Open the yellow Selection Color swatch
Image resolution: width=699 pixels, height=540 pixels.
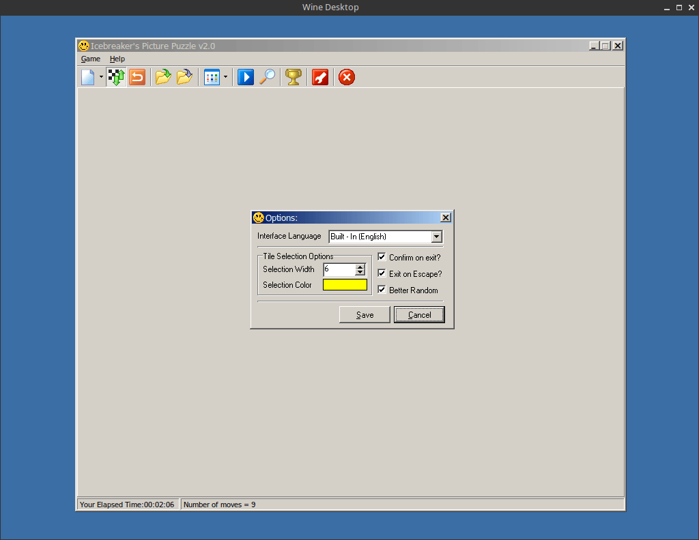tap(345, 285)
